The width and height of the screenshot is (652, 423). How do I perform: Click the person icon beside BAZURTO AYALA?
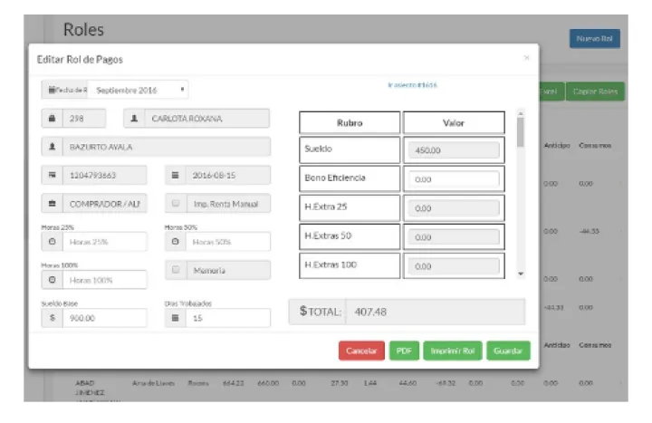pyautogui.click(x=52, y=147)
